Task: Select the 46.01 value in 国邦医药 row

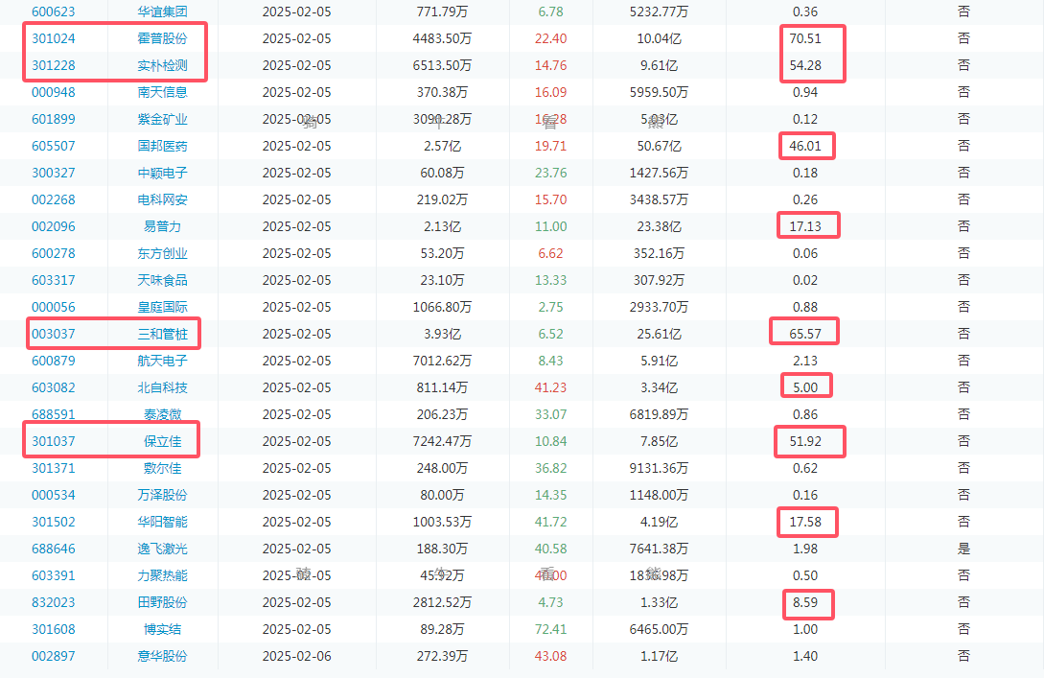Action: pos(805,146)
